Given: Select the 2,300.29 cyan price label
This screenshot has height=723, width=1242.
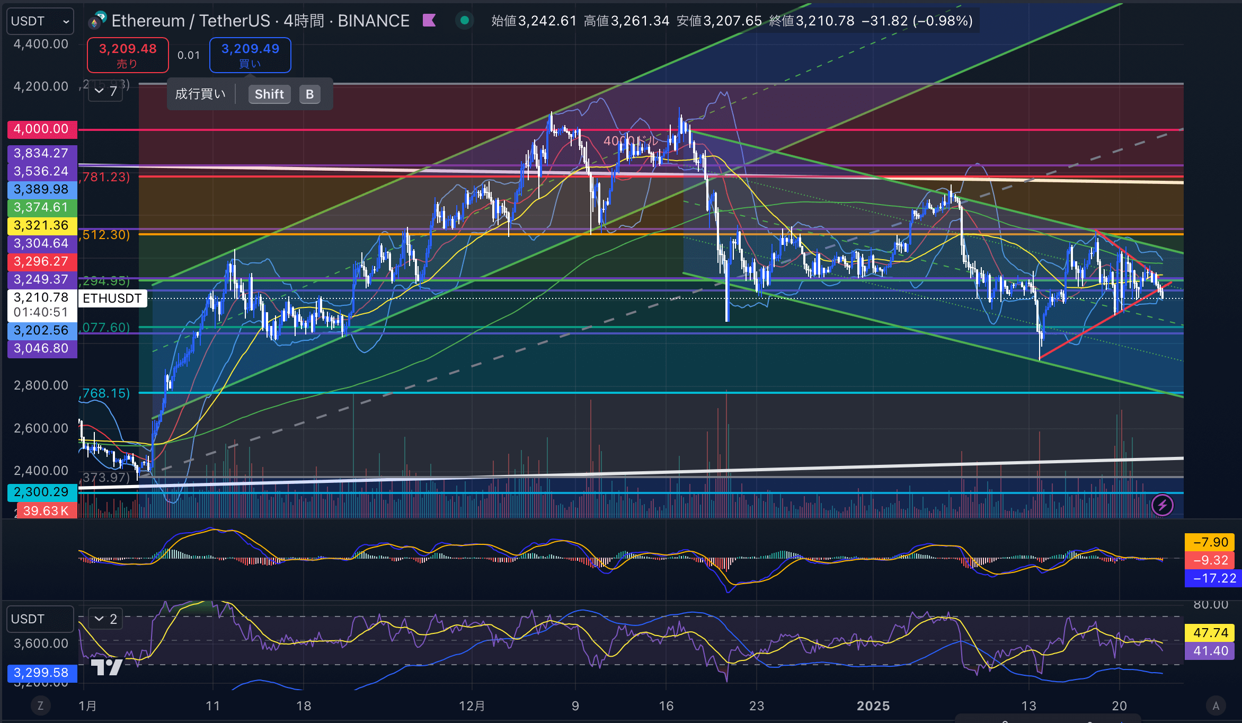Looking at the screenshot, I should coord(42,492).
